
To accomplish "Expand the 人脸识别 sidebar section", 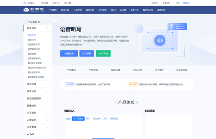I will [37, 120].
